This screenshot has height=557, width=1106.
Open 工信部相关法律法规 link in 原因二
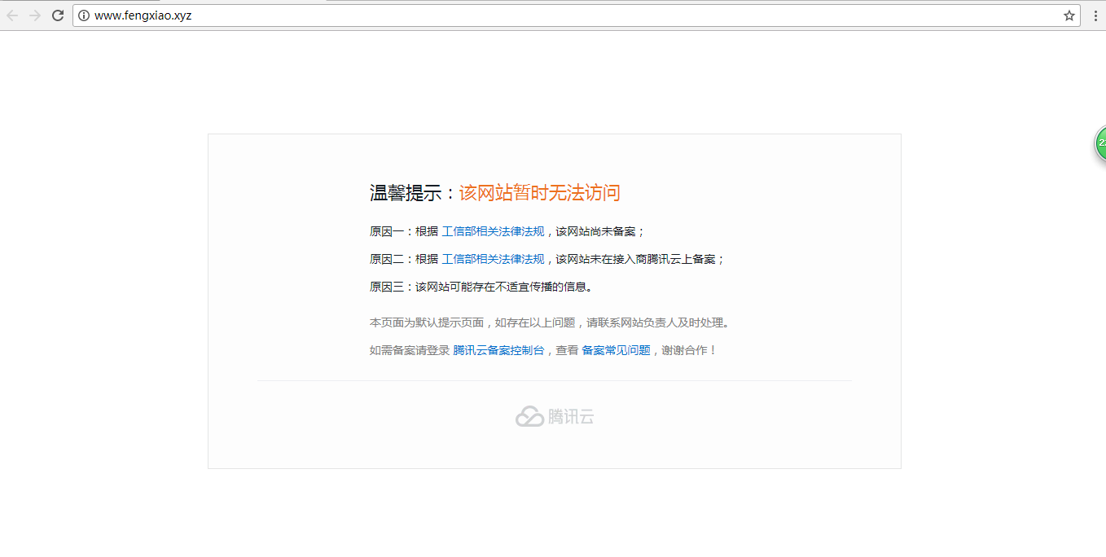[x=493, y=259]
